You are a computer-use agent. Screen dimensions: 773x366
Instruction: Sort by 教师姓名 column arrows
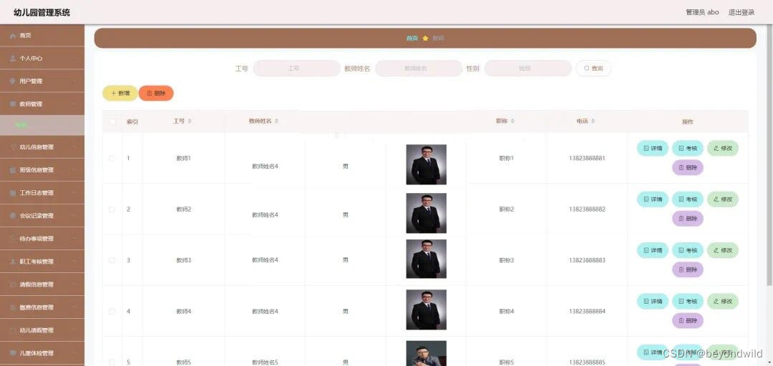276,122
